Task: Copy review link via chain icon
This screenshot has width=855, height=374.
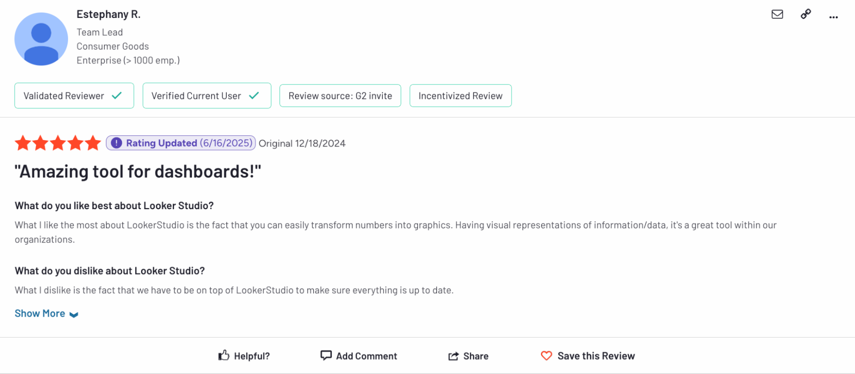Action: coord(806,14)
